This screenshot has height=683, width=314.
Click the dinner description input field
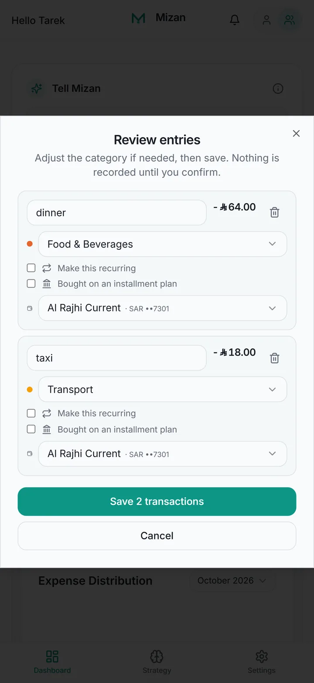(117, 213)
